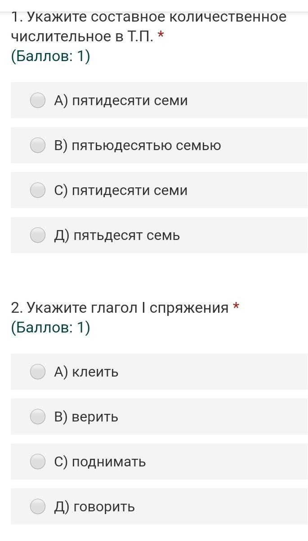This screenshot has width=308, height=541.
Task: Click the answer text 'А) пятидесяти семи'
Action: click(121, 101)
